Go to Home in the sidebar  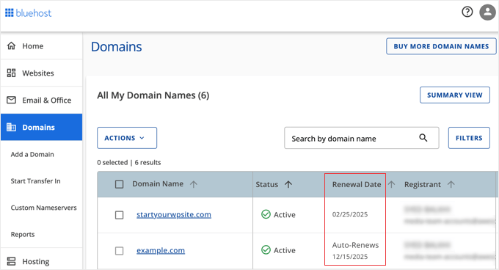41,45
